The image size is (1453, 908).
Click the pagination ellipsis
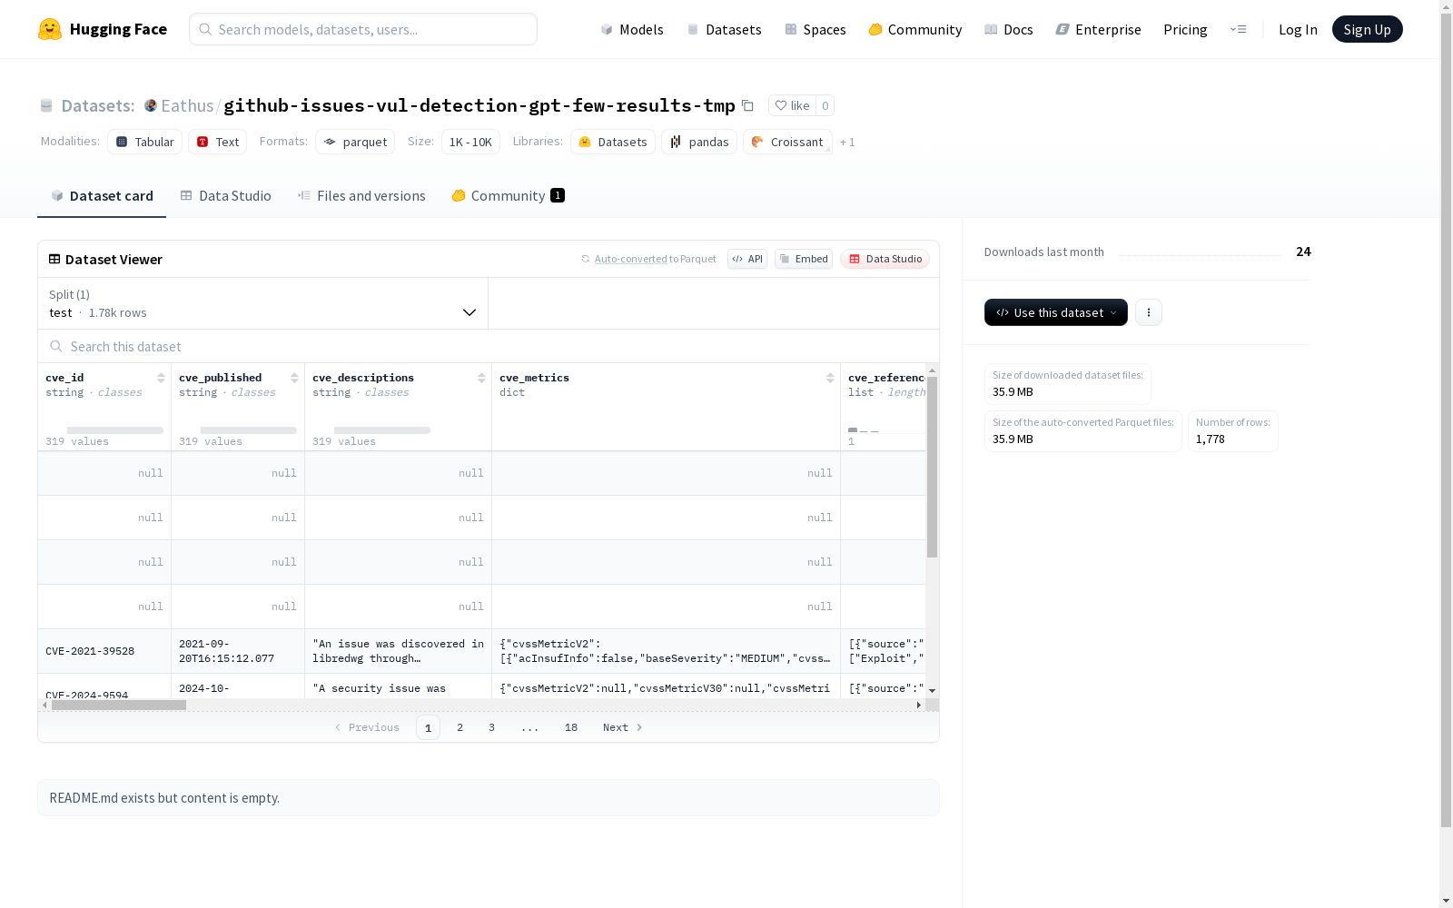(x=530, y=727)
